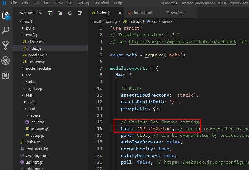Open the Selection menu
Viewport: 249px width, 170px height.
pos(41,3)
